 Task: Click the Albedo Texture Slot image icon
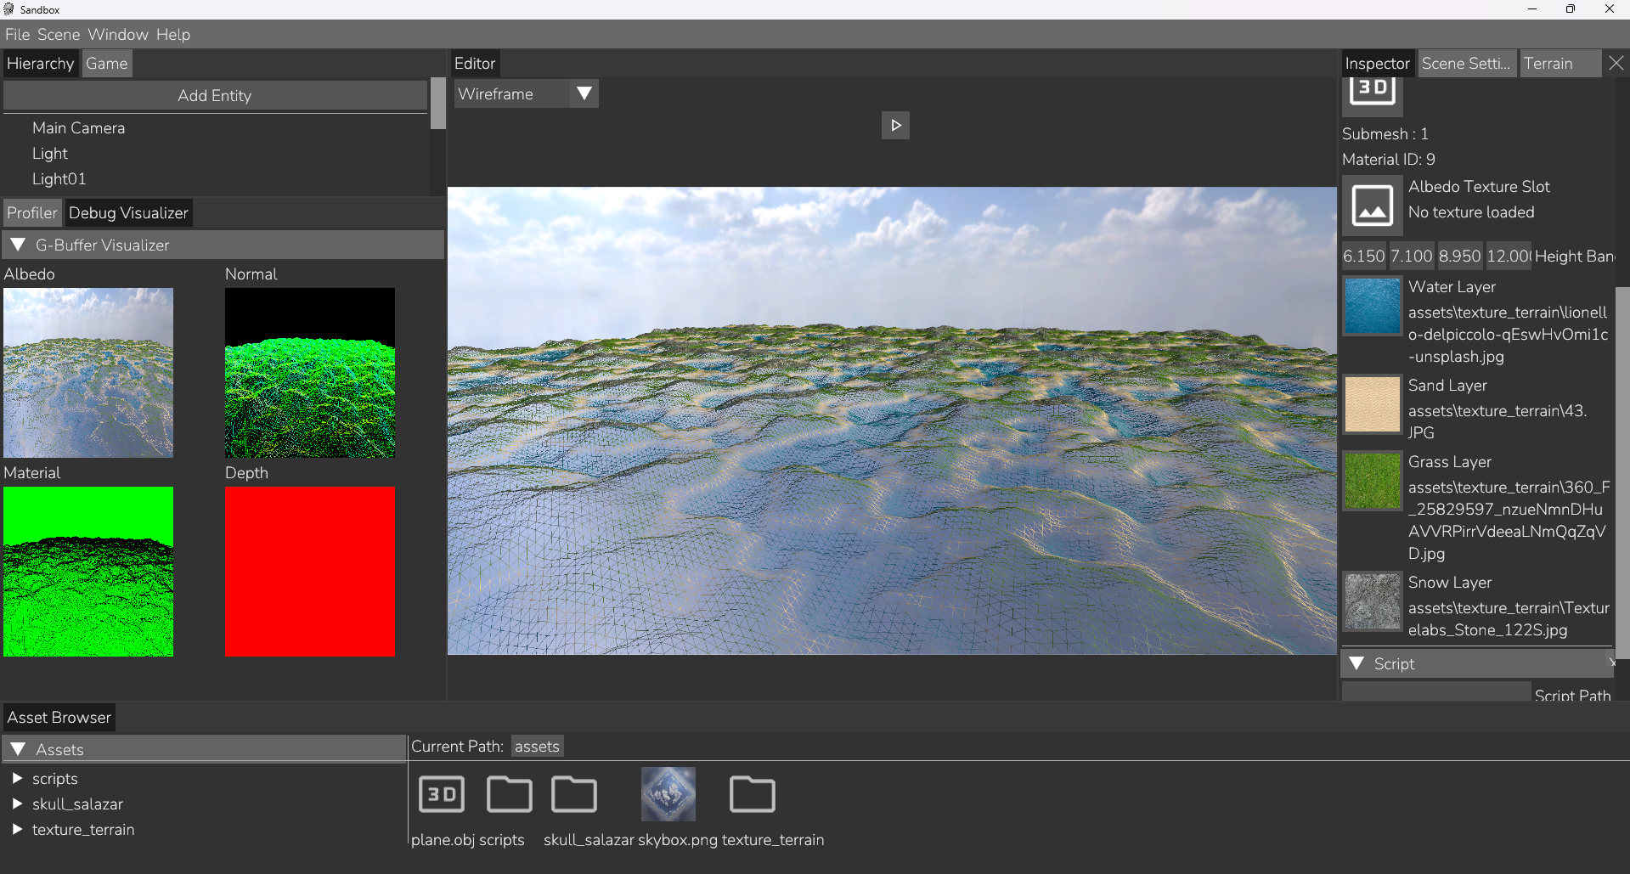pos(1372,205)
